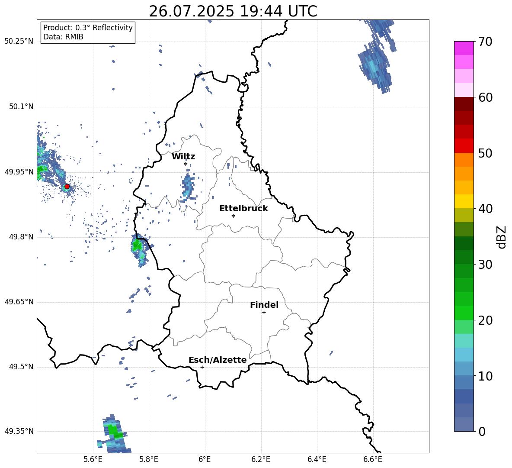Click the 'Esch/Alzette' city label
Screen dimensions: 512x468
coord(218,360)
